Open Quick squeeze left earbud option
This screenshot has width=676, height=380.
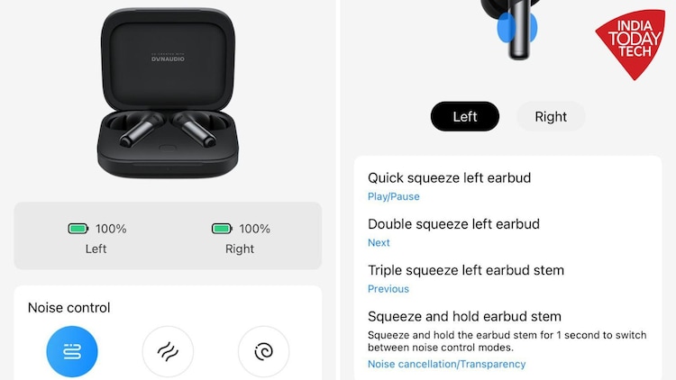[507, 186]
